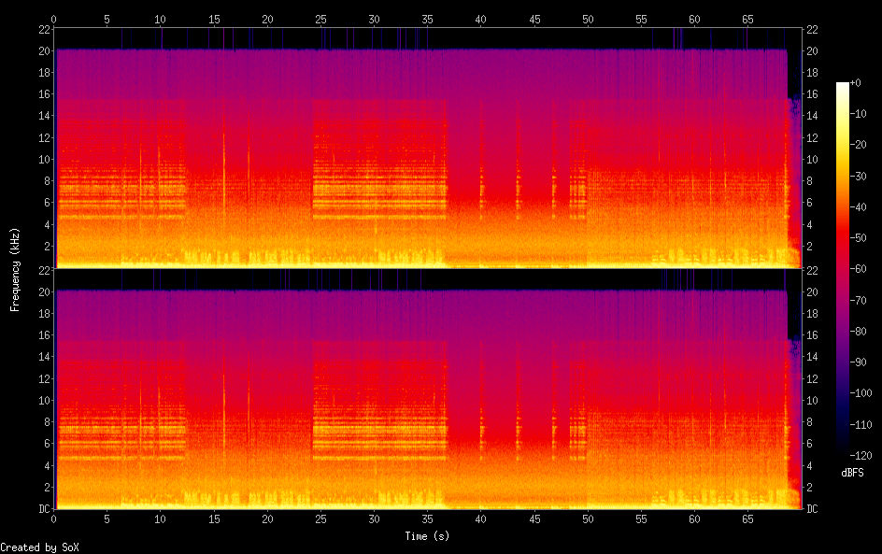
Task: Click the "-120" color scale label
Action: point(861,456)
